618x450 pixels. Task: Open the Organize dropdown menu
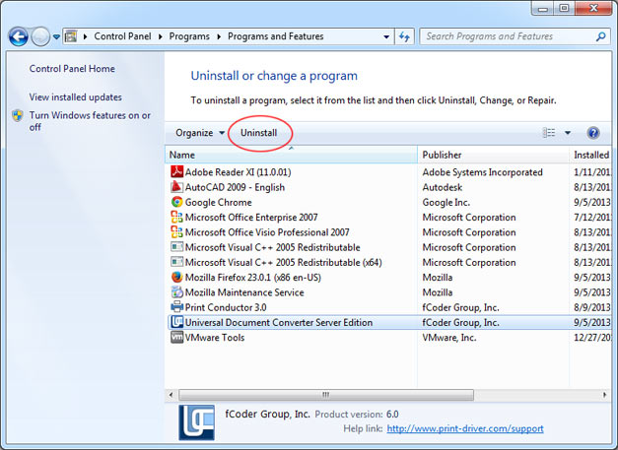200,133
